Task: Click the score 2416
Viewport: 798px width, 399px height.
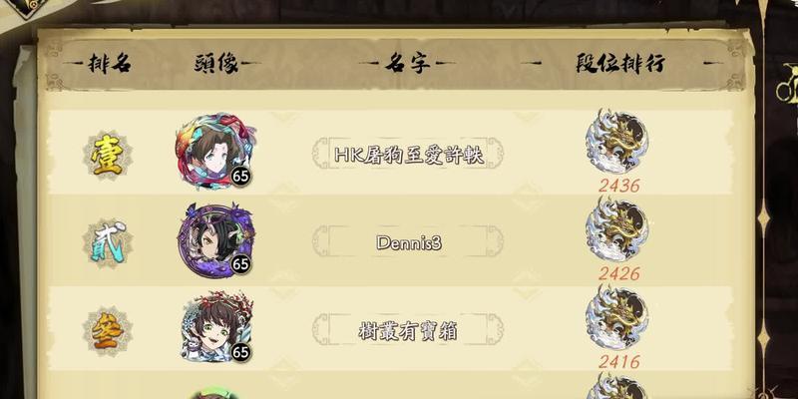Action: [618, 362]
